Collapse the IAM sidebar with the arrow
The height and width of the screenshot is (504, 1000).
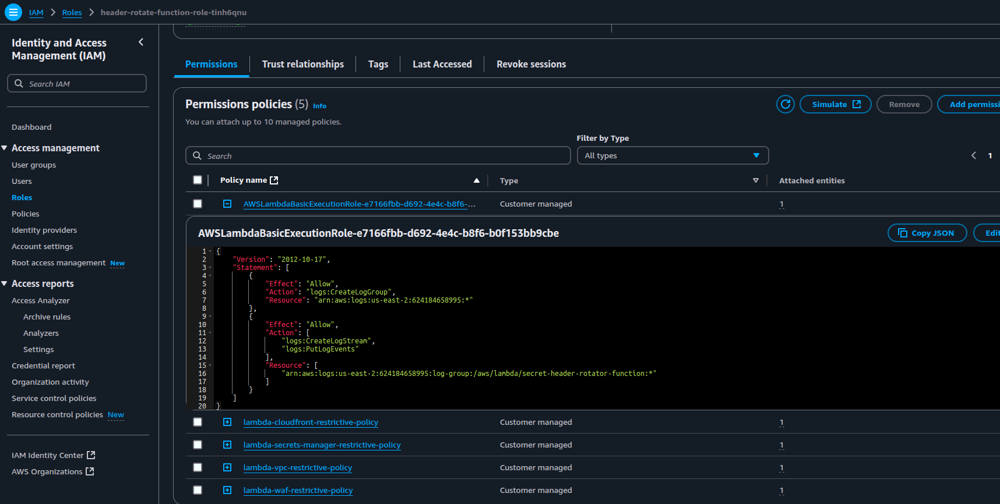tap(141, 42)
